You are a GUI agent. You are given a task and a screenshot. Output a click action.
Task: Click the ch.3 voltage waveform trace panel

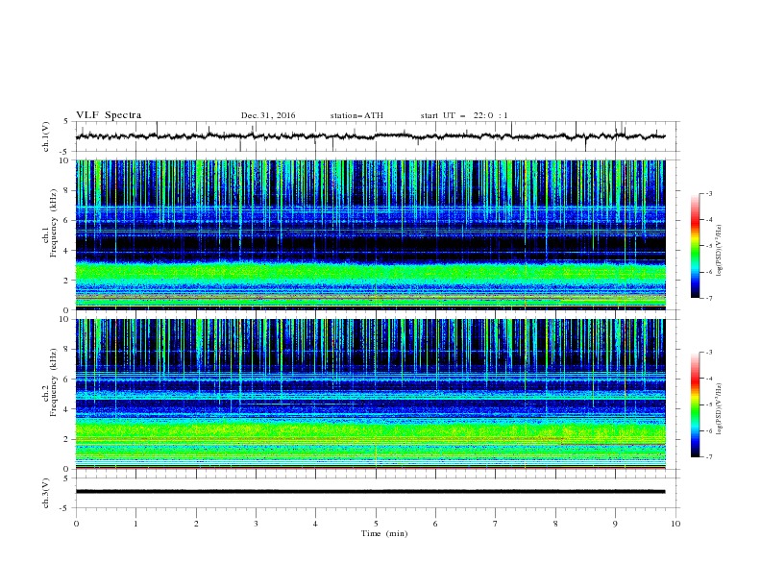point(377,493)
